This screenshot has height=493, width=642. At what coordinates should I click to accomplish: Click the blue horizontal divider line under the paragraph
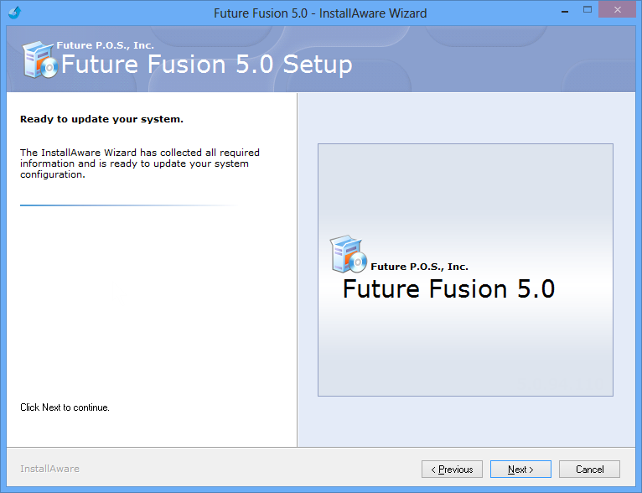point(128,205)
